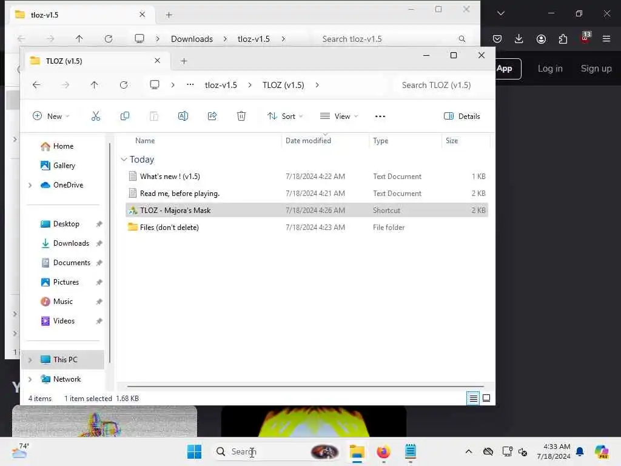This screenshot has width=621, height=466.
Task: Select "Files (don't delete)" folder
Action: [x=307, y=228]
